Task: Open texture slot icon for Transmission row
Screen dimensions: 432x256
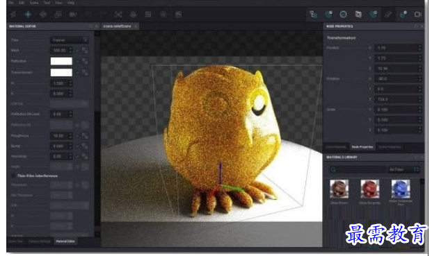Action: click(x=85, y=73)
